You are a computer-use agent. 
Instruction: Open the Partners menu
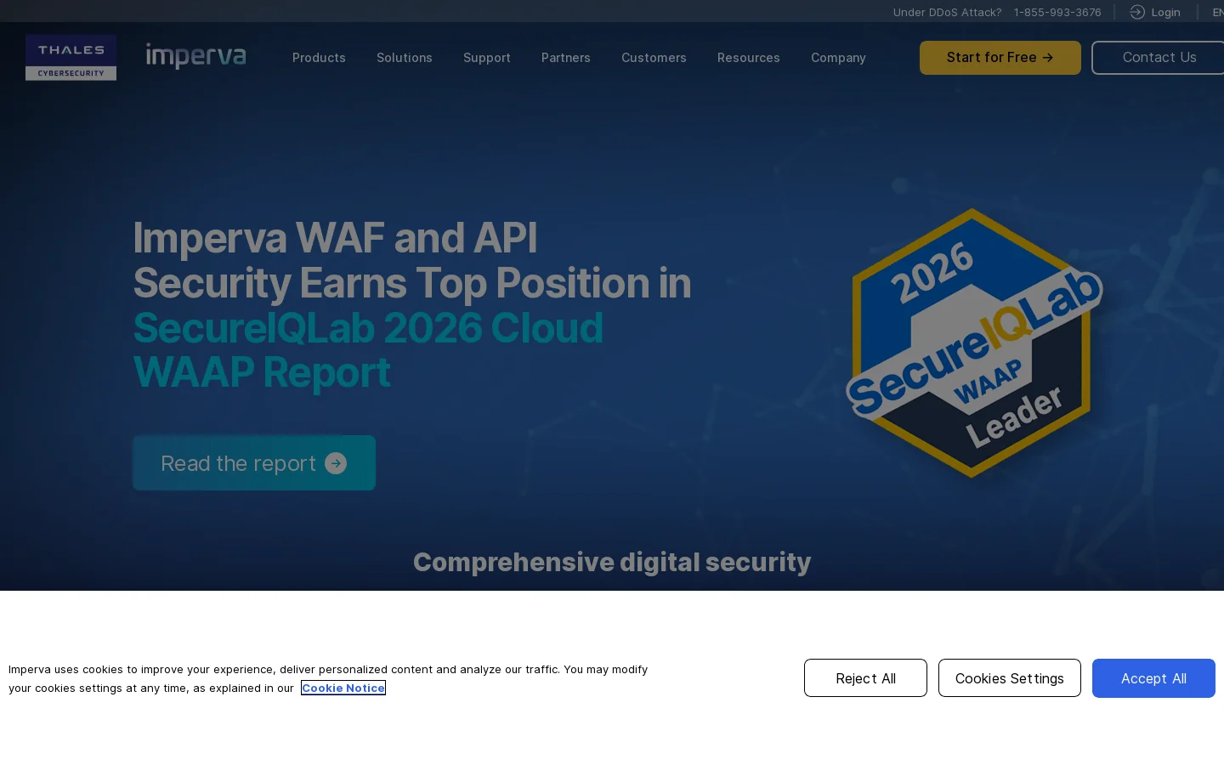[x=566, y=58]
